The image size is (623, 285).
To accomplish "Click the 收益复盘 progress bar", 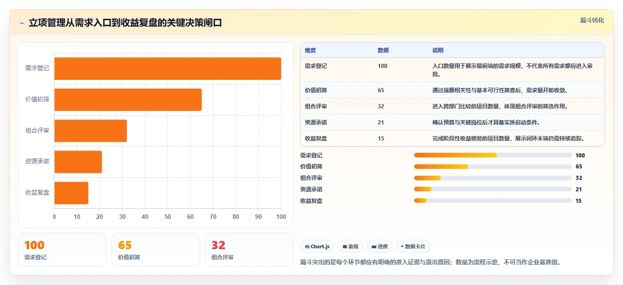I will pyautogui.click(x=493, y=201).
